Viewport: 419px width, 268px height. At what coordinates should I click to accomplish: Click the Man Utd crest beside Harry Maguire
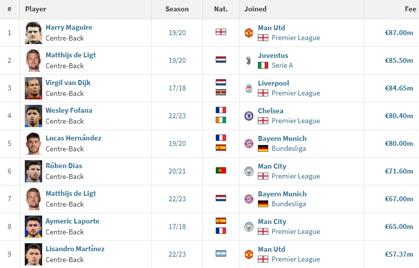coord(249,33)
